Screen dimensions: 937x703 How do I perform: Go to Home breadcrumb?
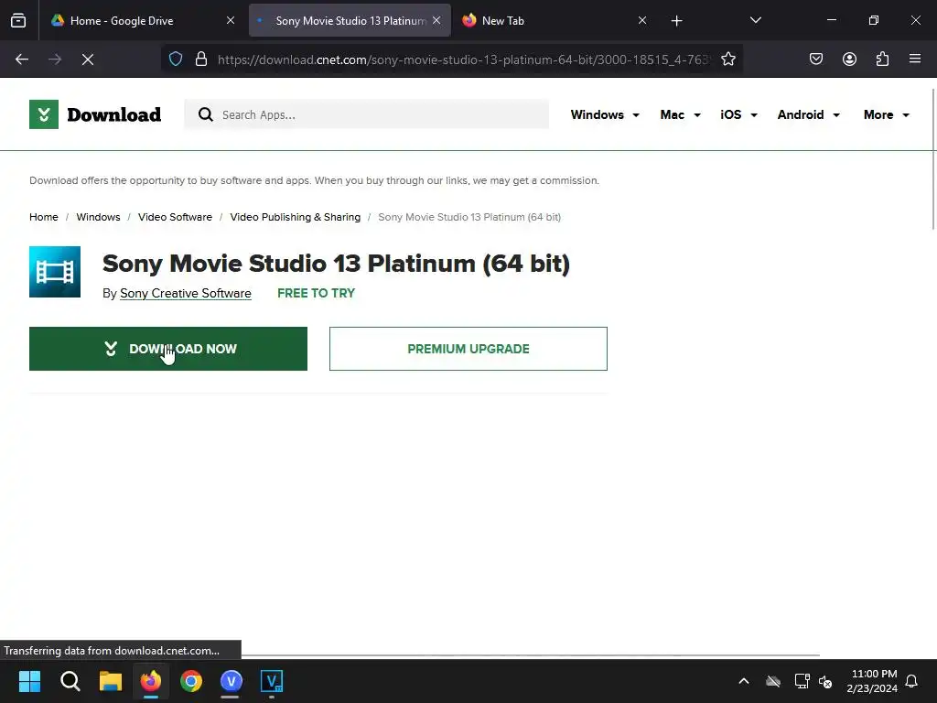44,217
